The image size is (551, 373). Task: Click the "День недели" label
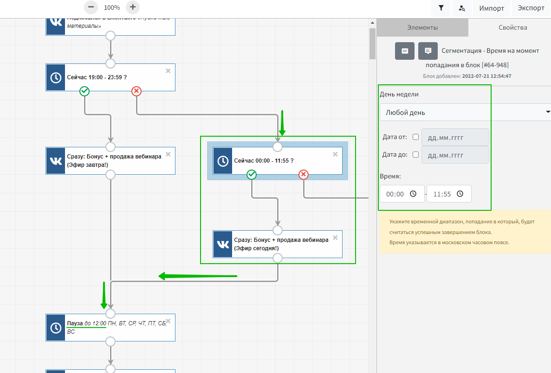(399, 95)
